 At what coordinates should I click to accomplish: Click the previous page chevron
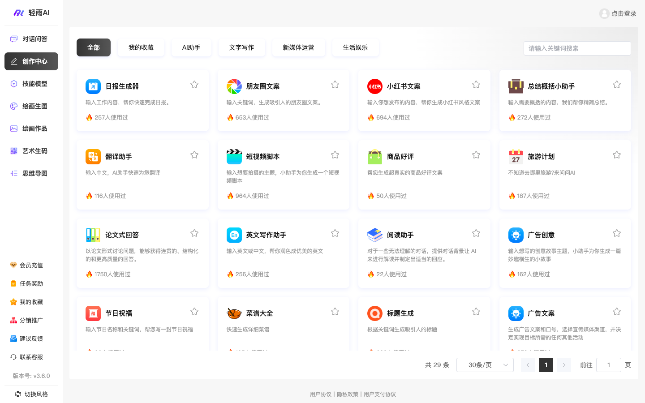pyautogui.click(x=528, y=365)
